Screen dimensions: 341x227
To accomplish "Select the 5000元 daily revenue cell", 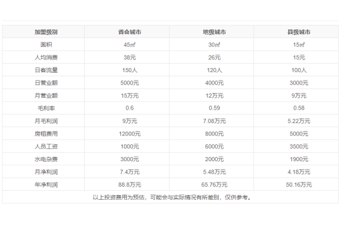I will click(127, 82).
